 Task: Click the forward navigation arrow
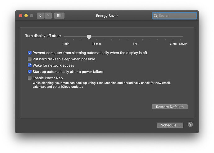pos(48,15)
